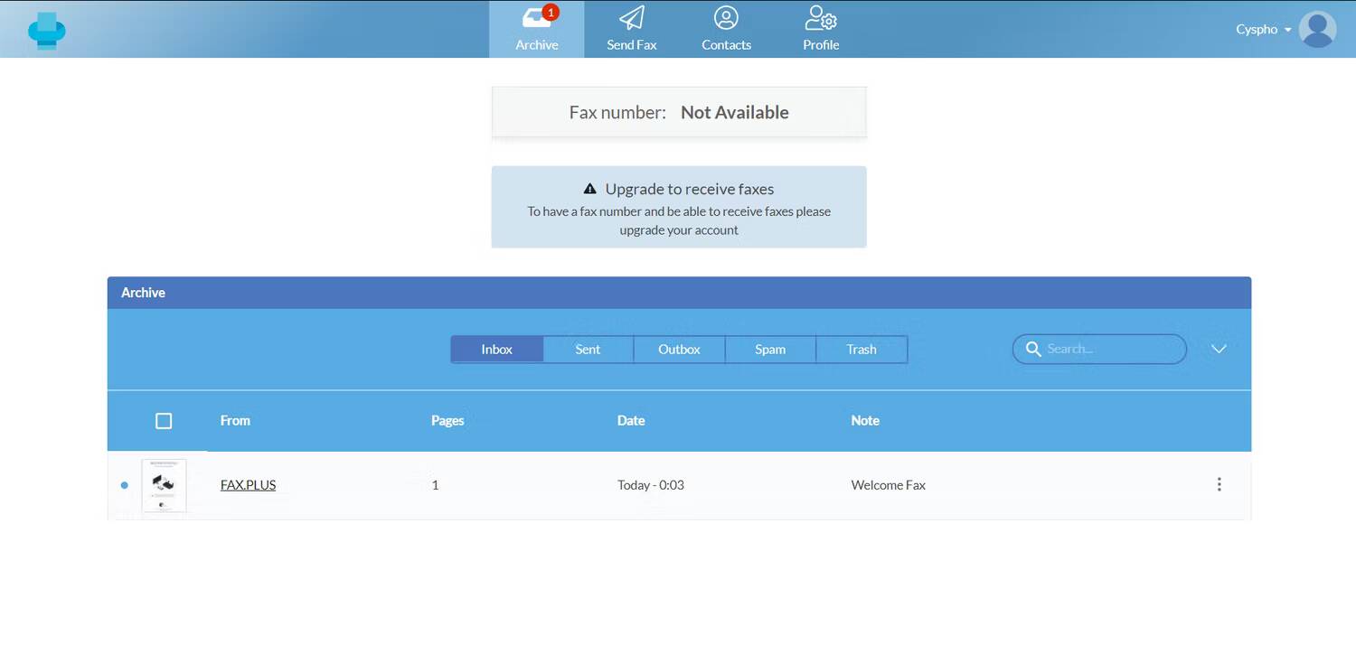Switch to the Sent tab
This screenshot has width=1356, height=654.
588,349
